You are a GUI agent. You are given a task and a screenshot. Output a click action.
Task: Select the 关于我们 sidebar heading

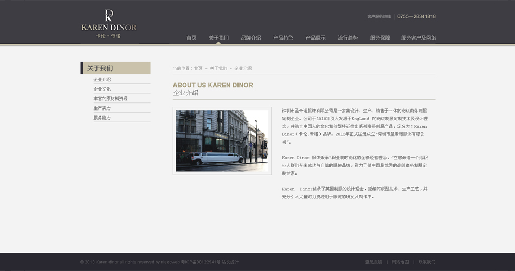click(x=115, y=68)
